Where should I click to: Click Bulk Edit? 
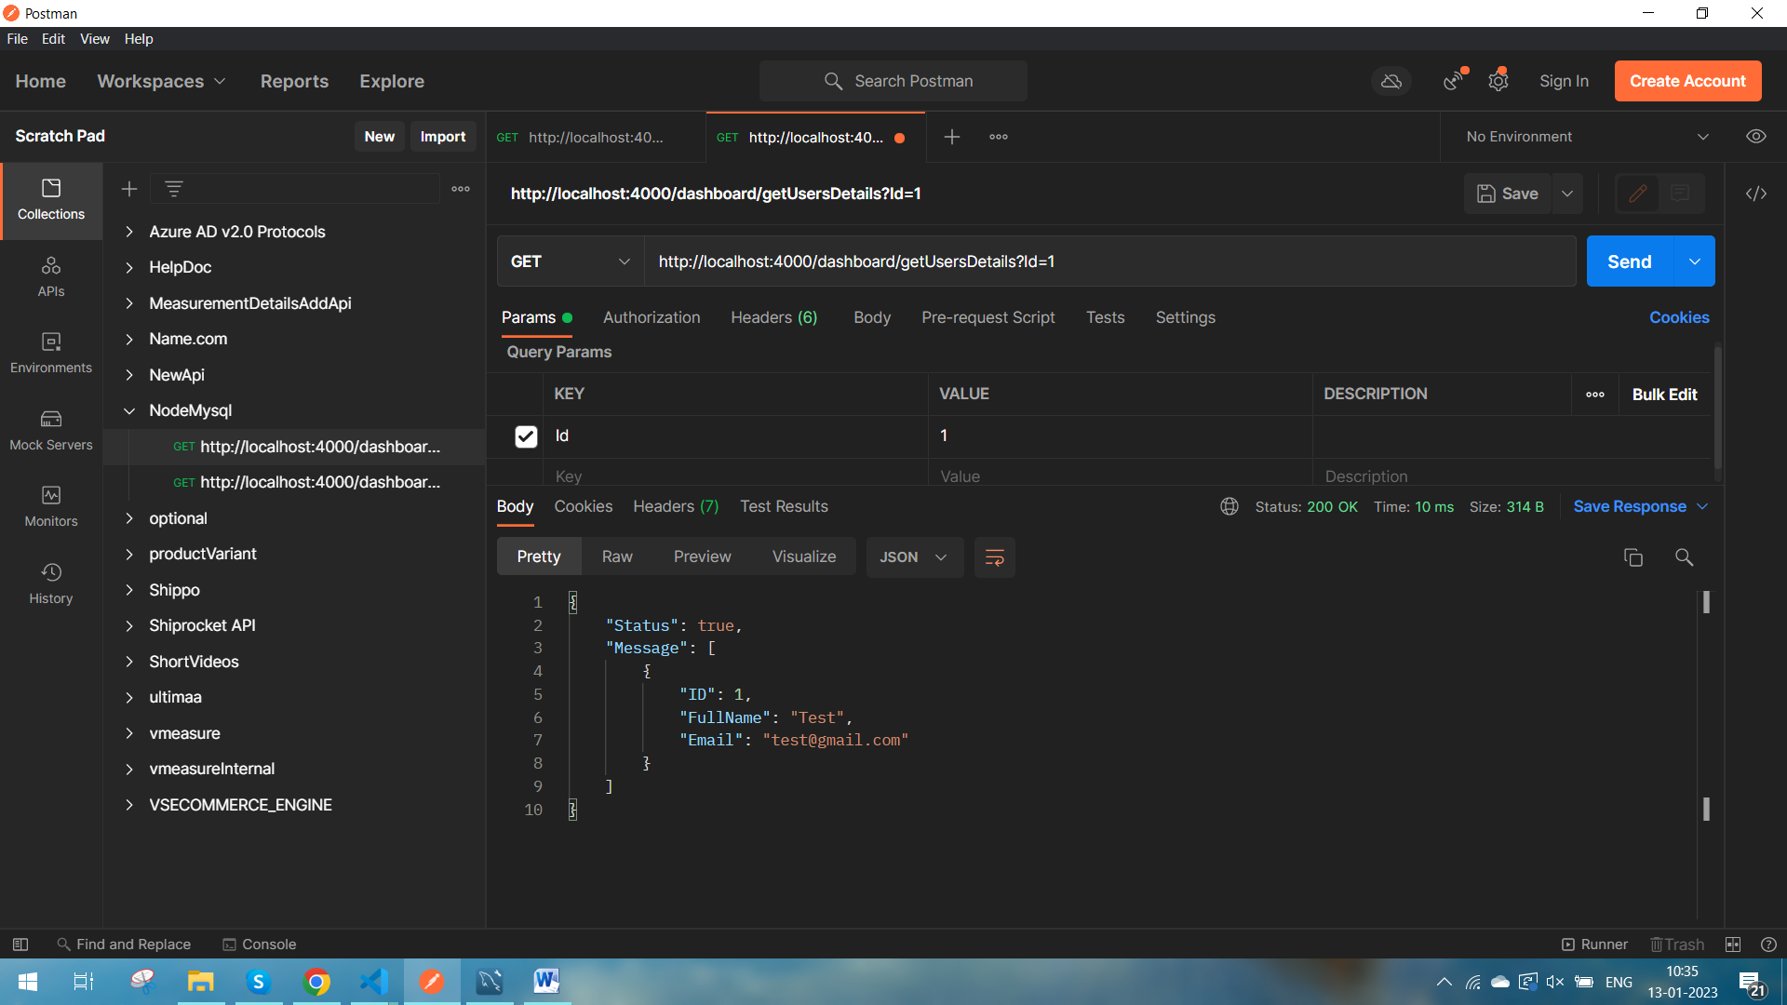click(x=1664, y=395)
